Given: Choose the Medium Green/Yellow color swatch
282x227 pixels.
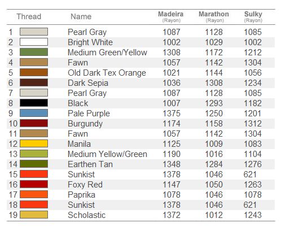Looking at the screenshot, I should pyautogui.click(x=34, y=52).
